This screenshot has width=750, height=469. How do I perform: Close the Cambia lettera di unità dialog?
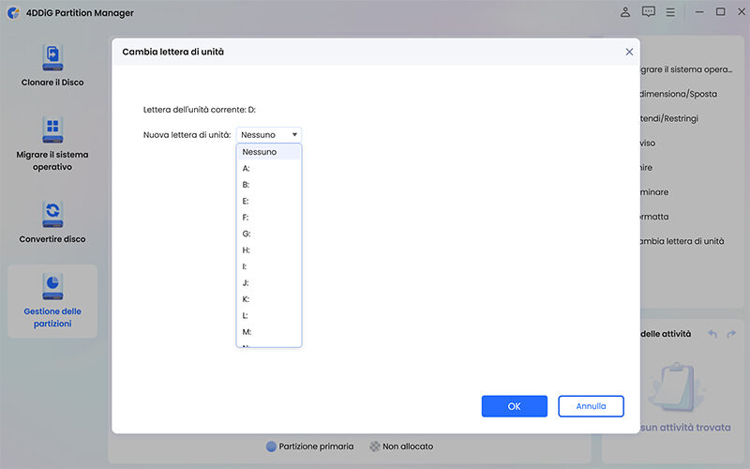click(x=629, y=52)
